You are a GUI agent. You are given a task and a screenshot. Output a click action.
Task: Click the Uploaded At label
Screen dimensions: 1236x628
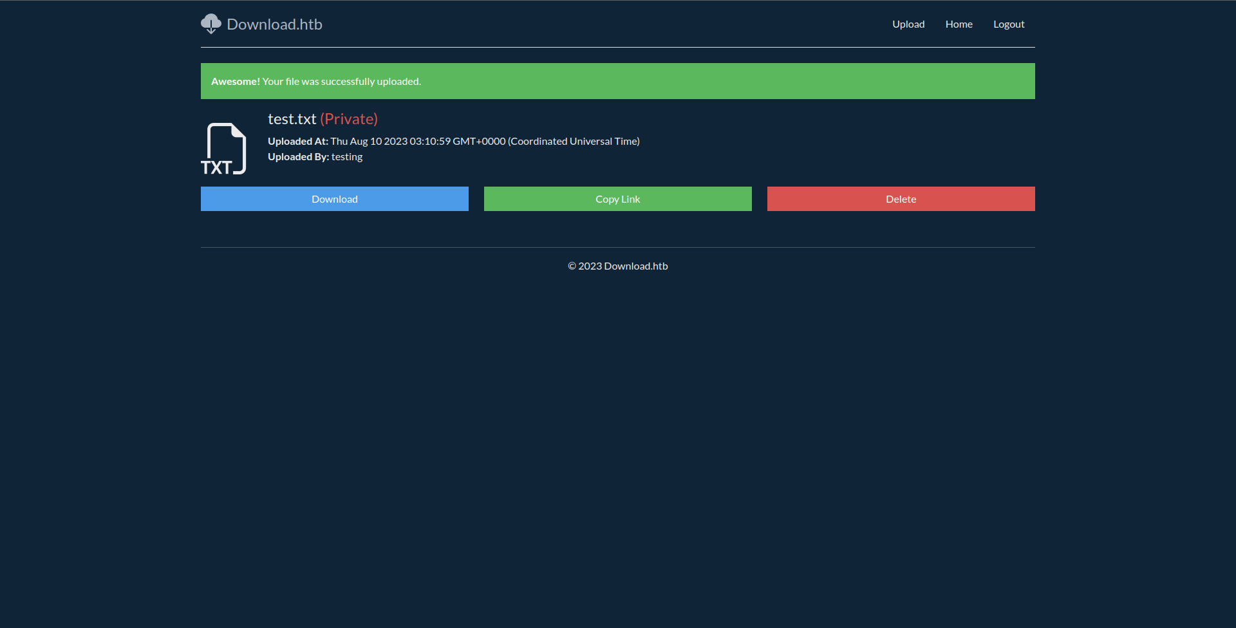[x=297, y=142]
